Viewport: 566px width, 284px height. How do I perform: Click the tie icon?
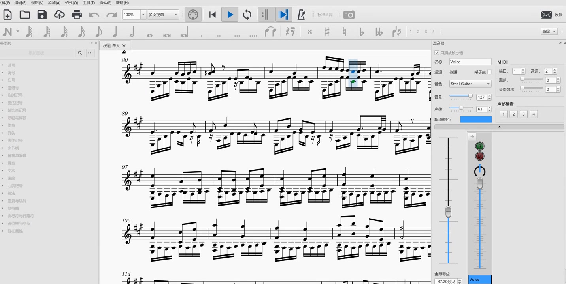click(270, 32)
